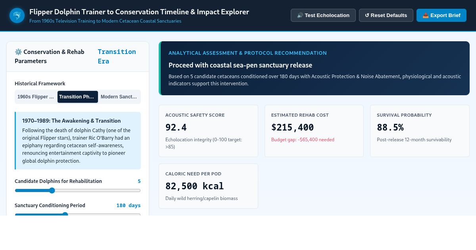Click the Budget gap warning text
The height and width of the screenshot is (250, 476).
click(x=303, y=140)
